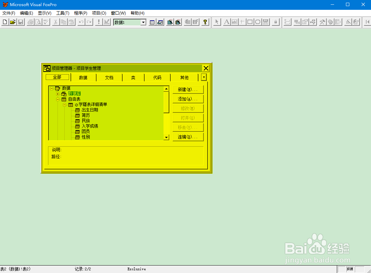Click the Color Palette toolbar icon

[x=330, y=22]
